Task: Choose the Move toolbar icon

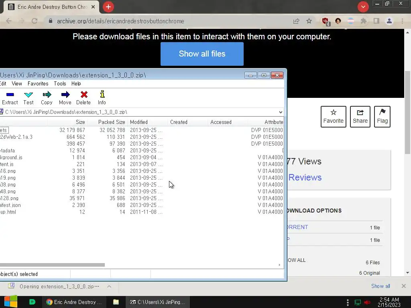Action: point(65,98)
